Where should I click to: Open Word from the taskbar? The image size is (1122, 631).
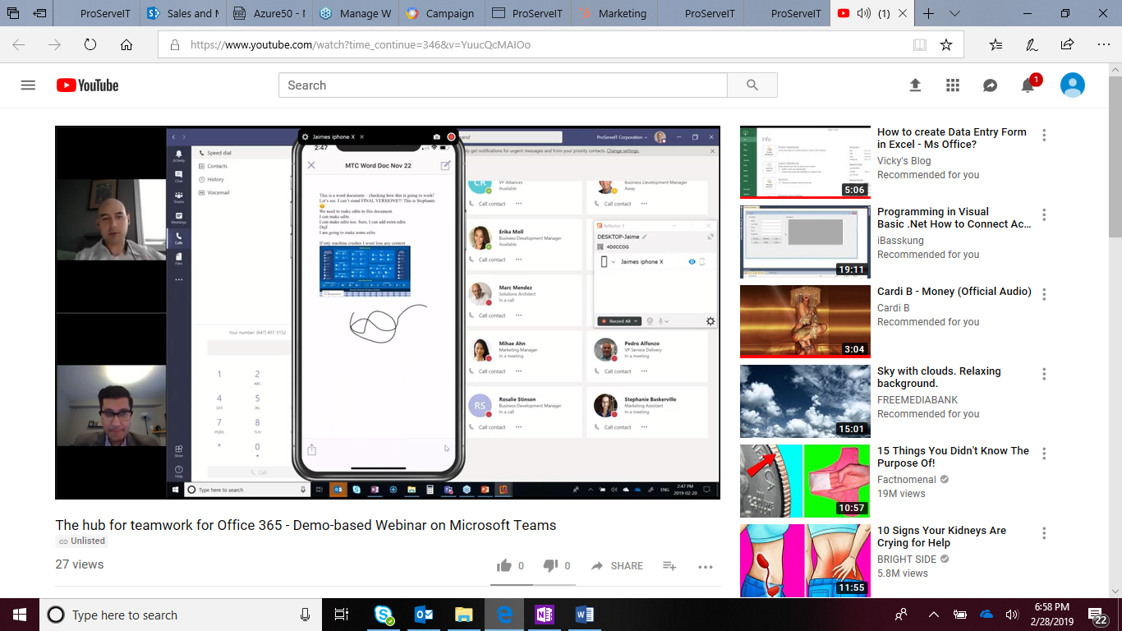coord(584,615)
